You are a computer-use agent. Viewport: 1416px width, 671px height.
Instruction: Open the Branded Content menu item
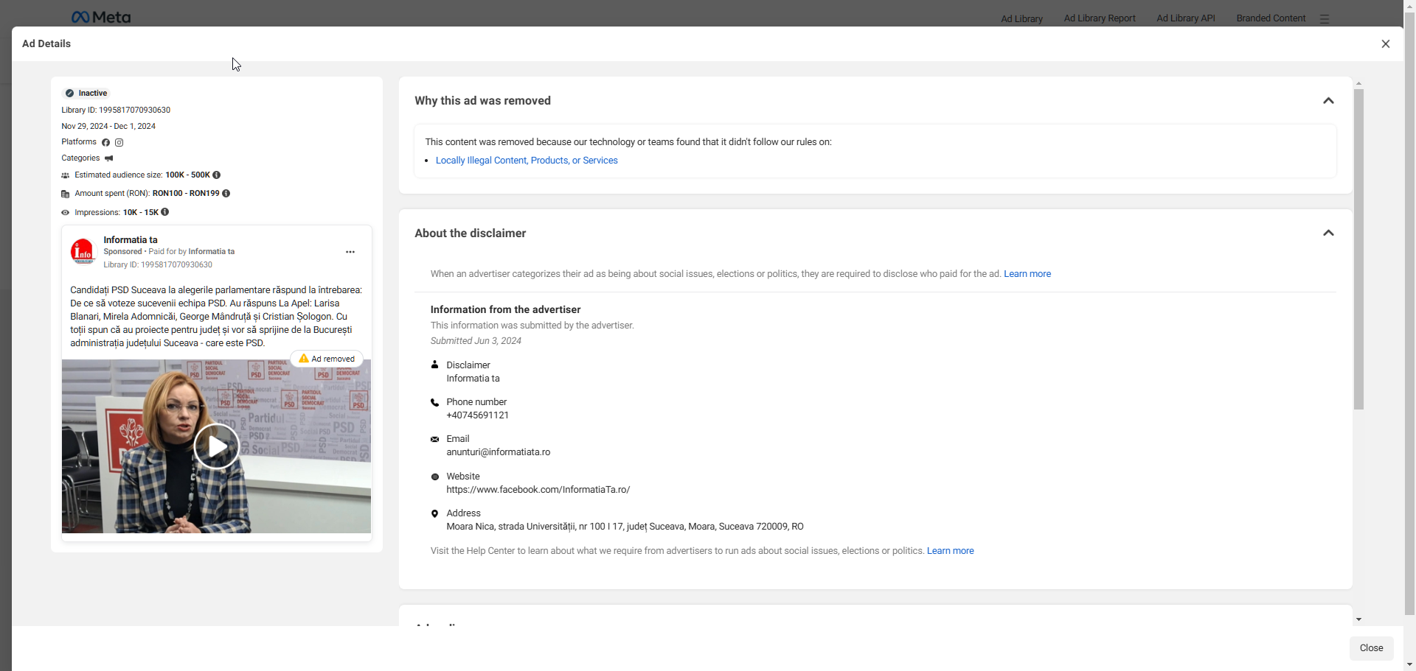pyautogui.click(x=1270, y=18)
